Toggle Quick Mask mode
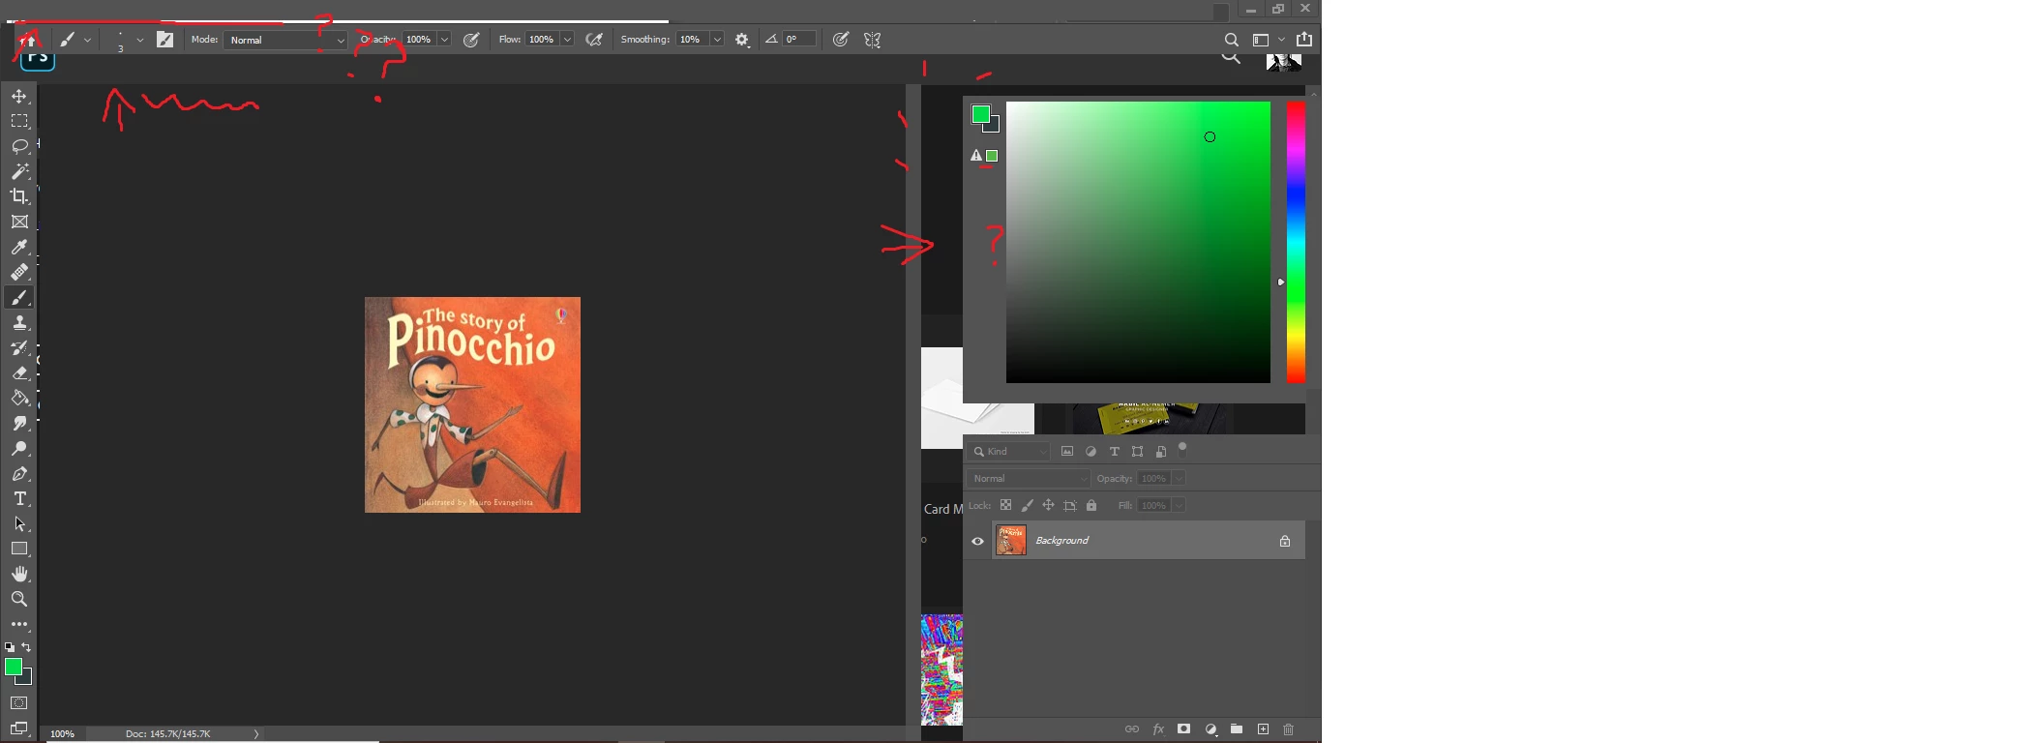This screenshot has height=743, width=2032. coord(19,703)
